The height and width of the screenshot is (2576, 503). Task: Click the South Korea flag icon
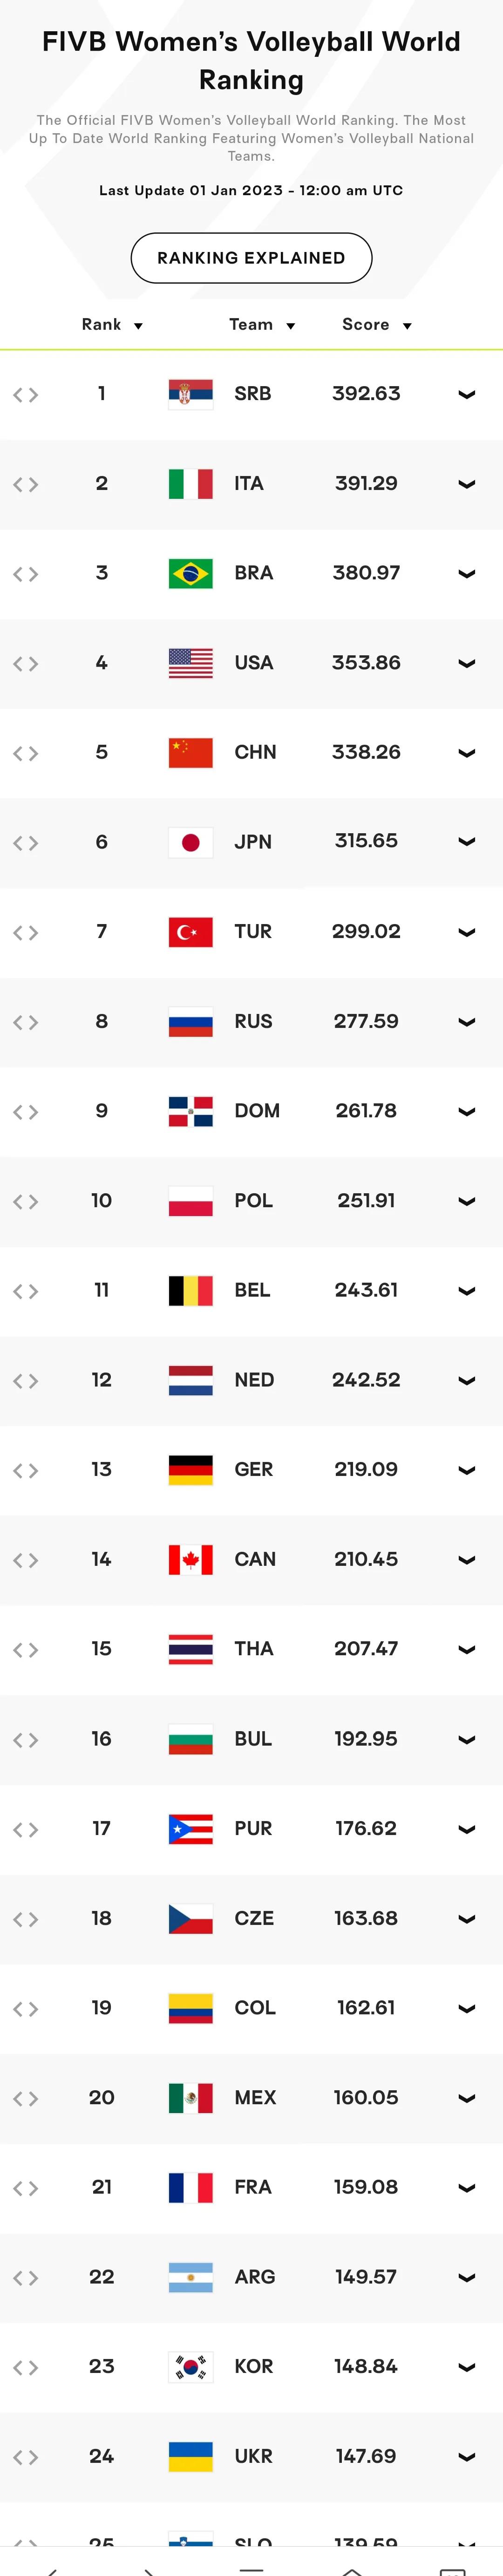coord(190,2366)
